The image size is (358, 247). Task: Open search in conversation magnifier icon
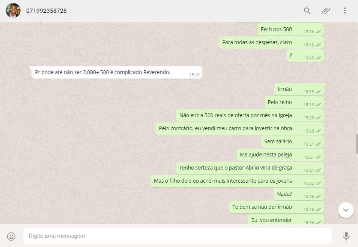[307, 11]
